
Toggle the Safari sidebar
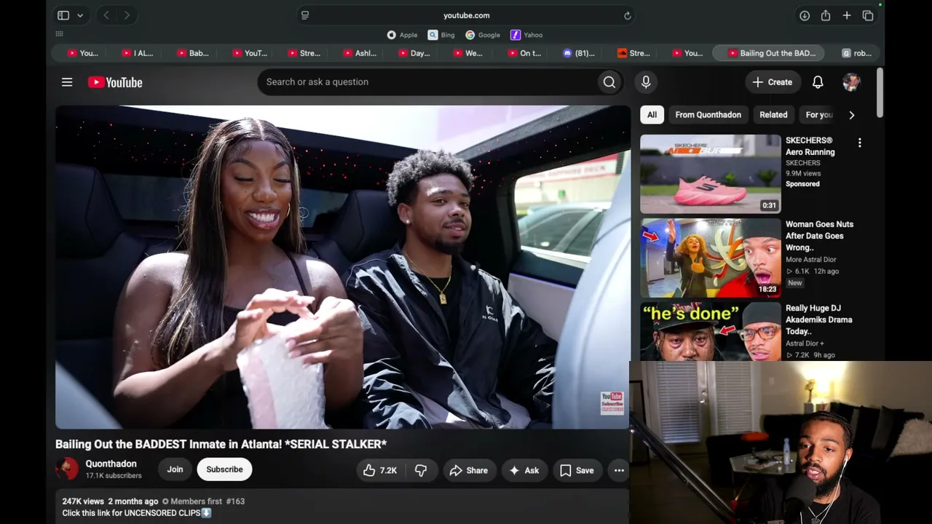(x=63, y=15)
